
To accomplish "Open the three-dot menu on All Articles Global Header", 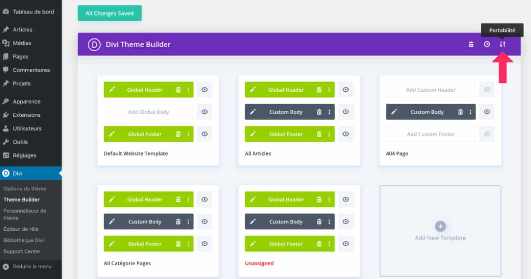I will (329, 90).
